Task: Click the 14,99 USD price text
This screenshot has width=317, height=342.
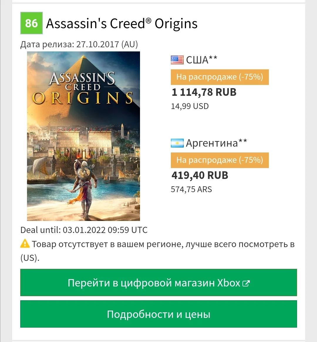Action: [x=190, y=106]
